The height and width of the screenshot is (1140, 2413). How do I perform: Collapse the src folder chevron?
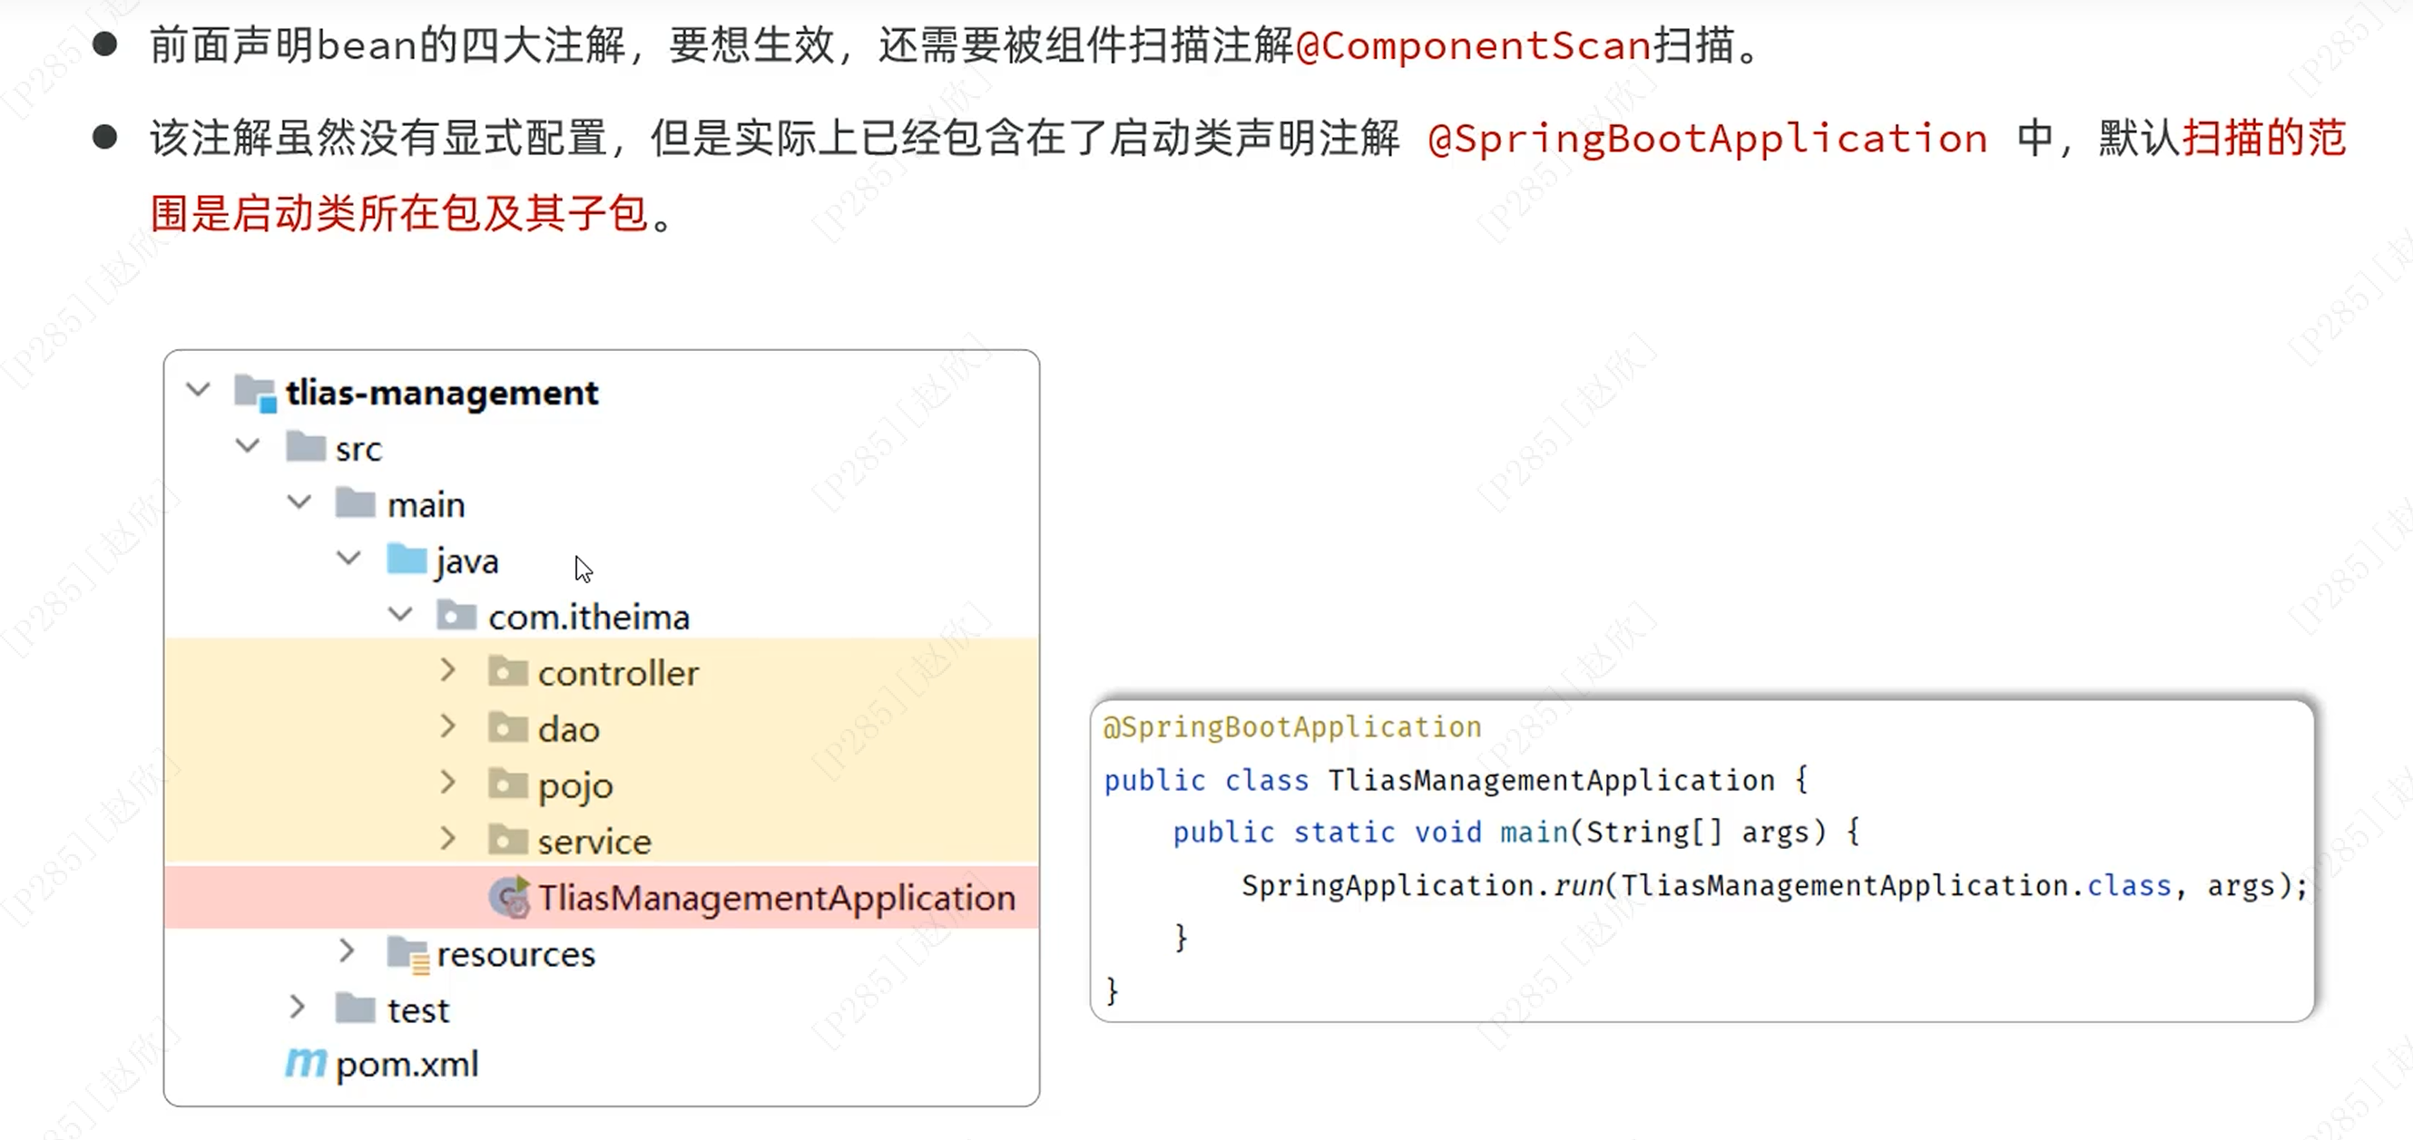pos(248,445)
